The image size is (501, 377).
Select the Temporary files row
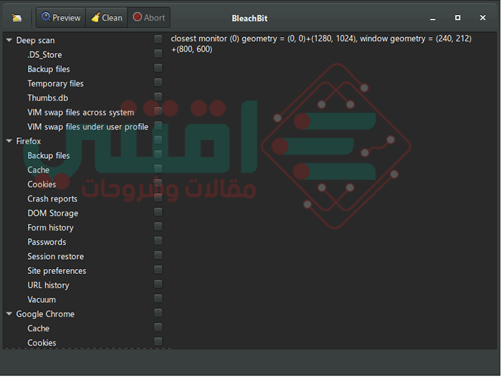click(x=56, y=84)
